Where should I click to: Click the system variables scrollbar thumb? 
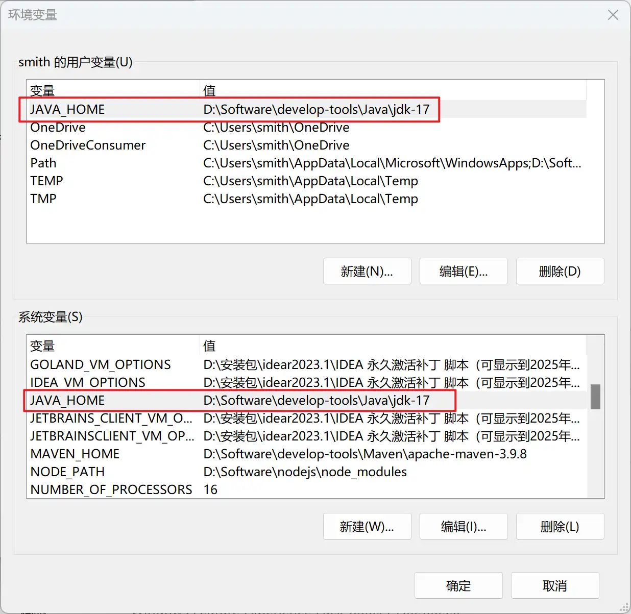click(595, 397)
